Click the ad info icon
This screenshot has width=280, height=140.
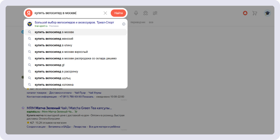(x=124, y=24)
